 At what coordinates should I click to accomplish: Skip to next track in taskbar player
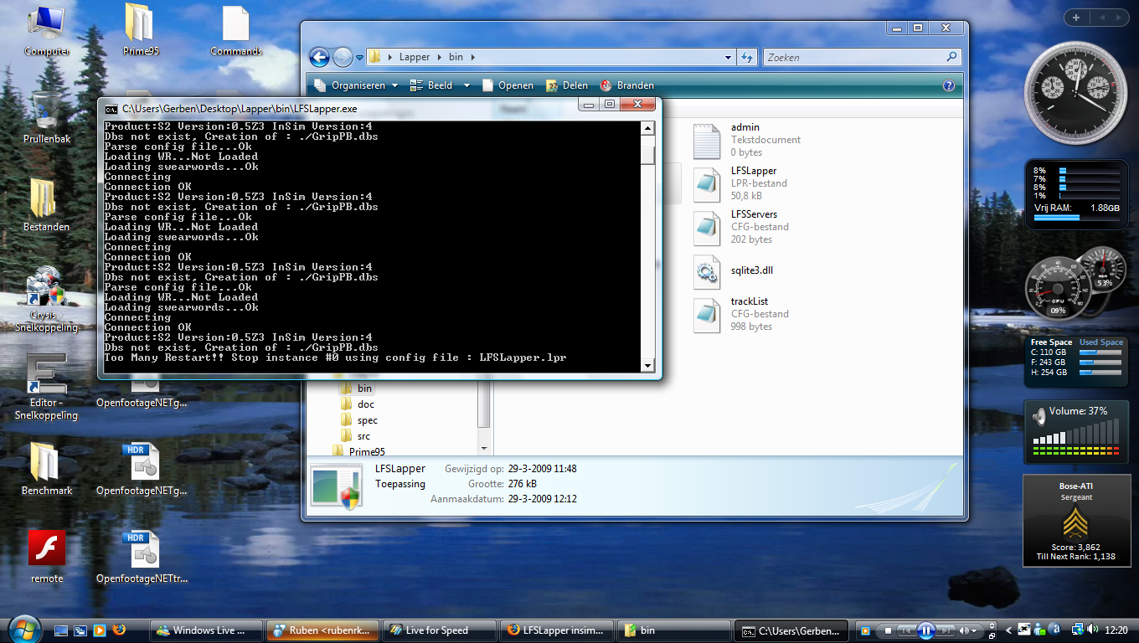pyautogui.click(x=946, y=630)
